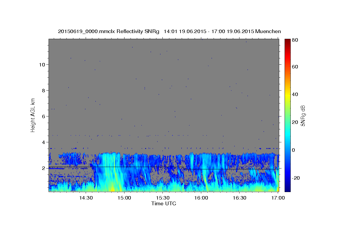Click the height axis value 2
The image size is (345, 230).
43,168
